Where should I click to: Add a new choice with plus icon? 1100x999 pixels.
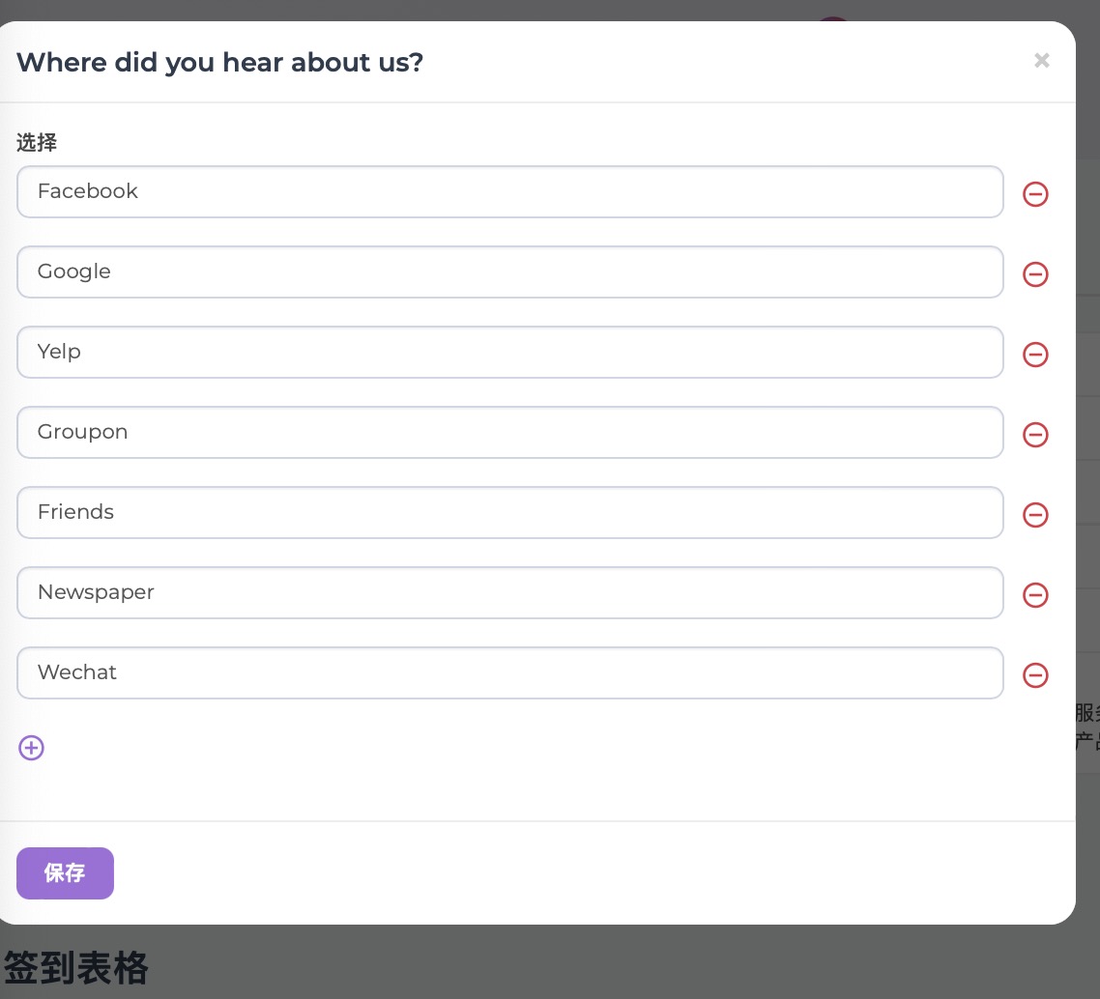[x=32, y=748]
